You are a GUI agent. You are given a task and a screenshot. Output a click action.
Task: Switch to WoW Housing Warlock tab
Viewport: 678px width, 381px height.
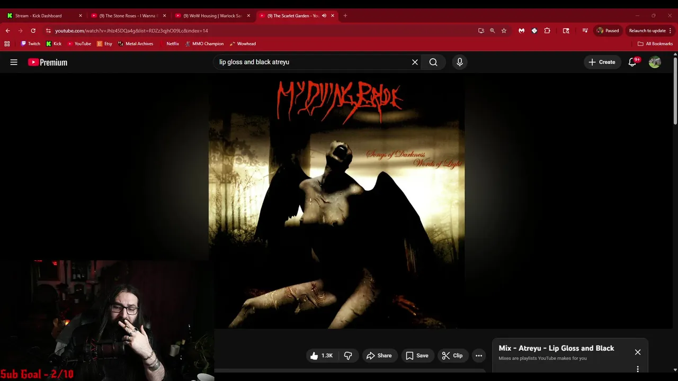(212, 16)
